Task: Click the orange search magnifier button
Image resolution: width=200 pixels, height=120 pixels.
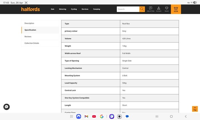Action: pyautogui.click(x=142, y=9)
